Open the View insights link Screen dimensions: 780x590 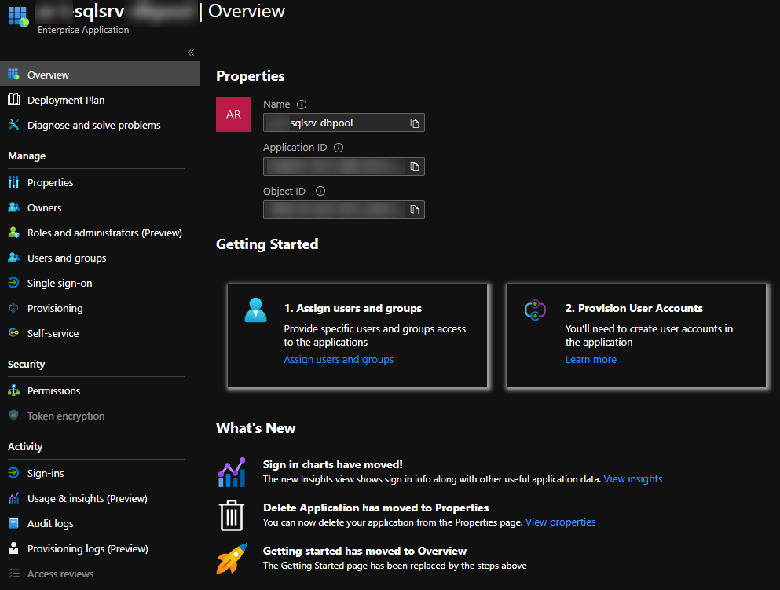pos(633,478)
